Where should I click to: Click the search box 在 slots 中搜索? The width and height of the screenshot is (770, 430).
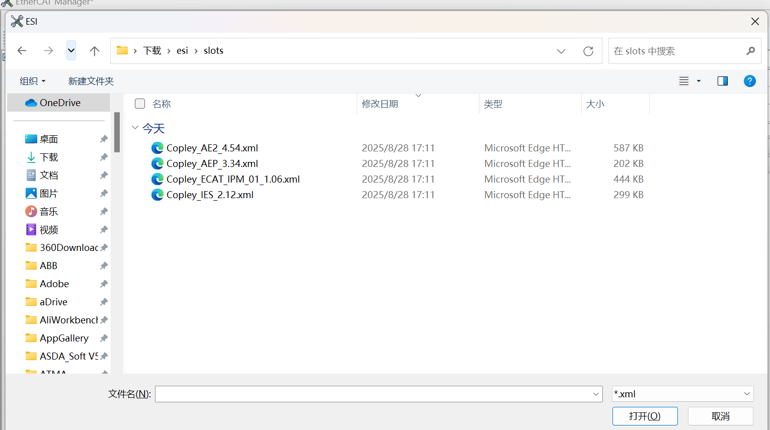coord(684,51)
